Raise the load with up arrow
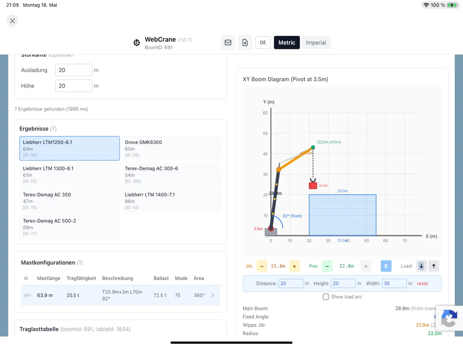Screen dimensions: 463x347 pos(434,266)
